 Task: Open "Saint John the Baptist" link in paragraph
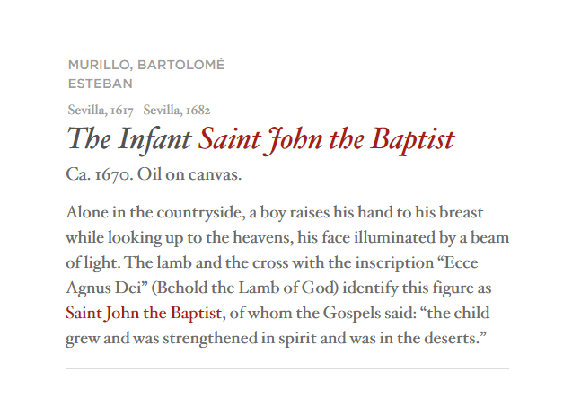(x=144, y=314)
